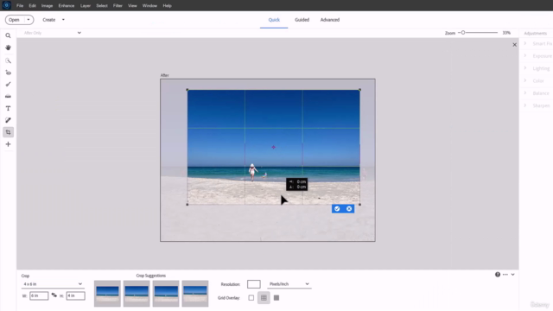Choose the fourth crop suggestion thumbnail
Image resolution: width=553 pixels, height=311 pixels.
point(195,294)
